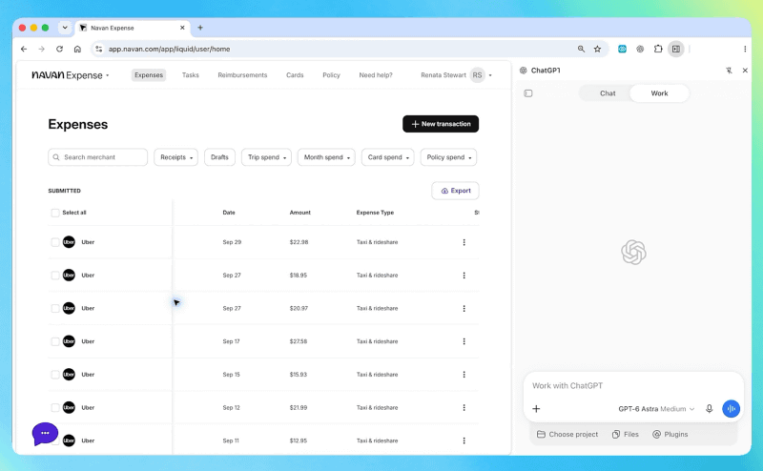Click the Export button

pyautogui.click(x=456, y=191)
